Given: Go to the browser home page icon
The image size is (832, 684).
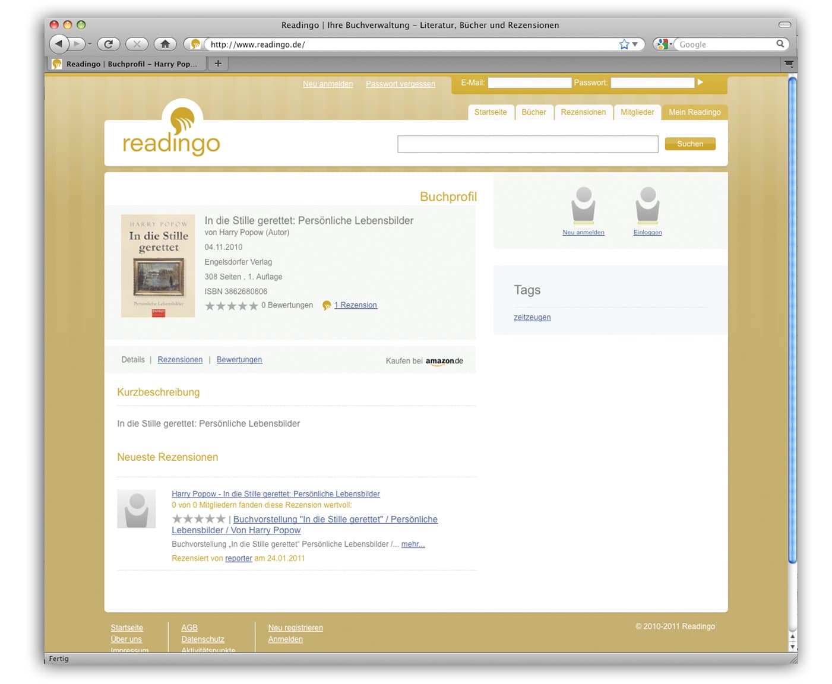Looking at the screenshot, I should 165,44.
